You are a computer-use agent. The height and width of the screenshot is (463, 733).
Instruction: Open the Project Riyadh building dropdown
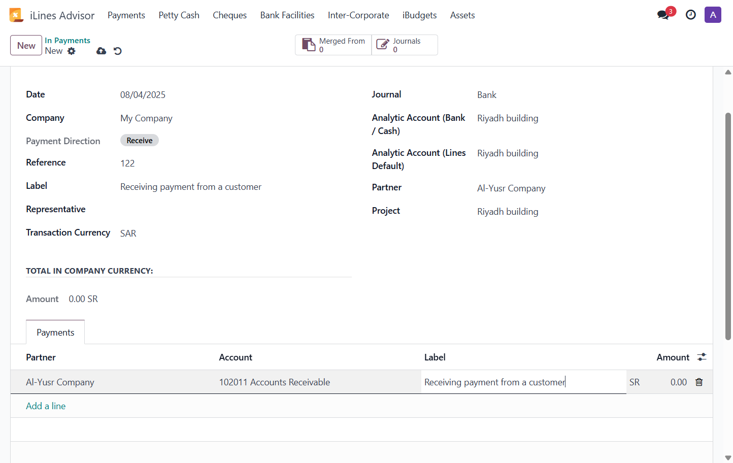(586, 212)
